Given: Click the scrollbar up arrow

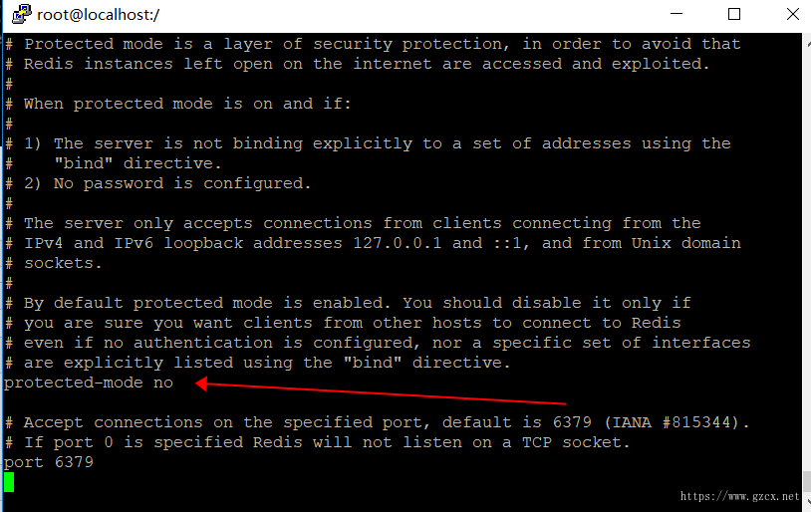Looking at the screenshot, I should click(x=807, y=46).
